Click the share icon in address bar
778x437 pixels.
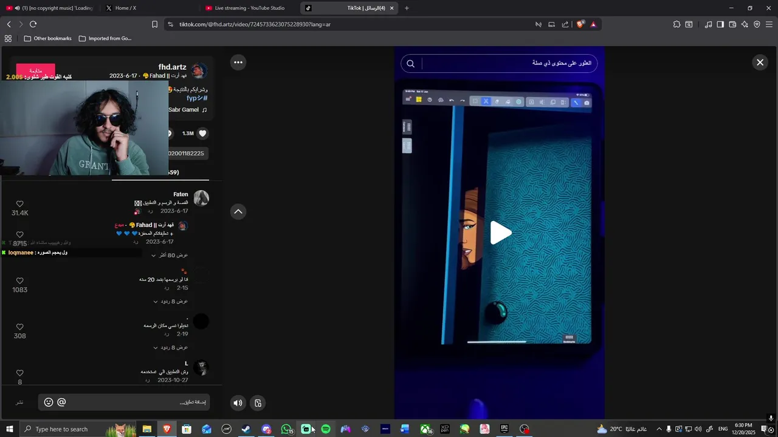click(565, 24)
